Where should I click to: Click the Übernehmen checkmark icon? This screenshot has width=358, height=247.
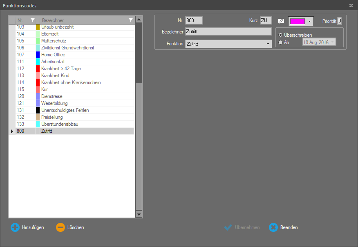tap(228, 227)
